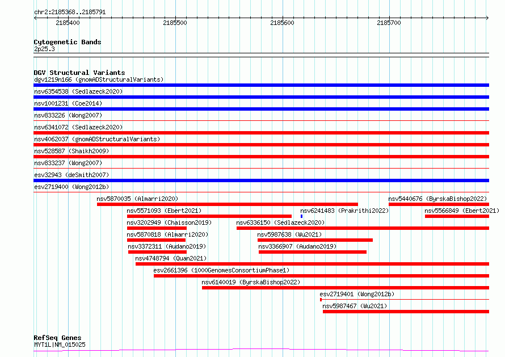
Task: Open nsv4062037 (gnomADStructuralVariants) label
Action: point(97,139)
